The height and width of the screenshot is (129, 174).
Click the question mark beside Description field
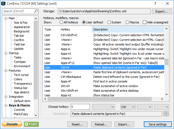point(166,114)
